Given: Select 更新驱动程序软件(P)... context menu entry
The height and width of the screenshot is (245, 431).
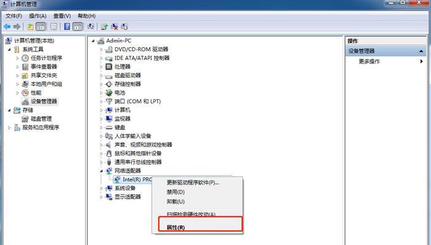Looking at the screenshot, I should [193, 183].
